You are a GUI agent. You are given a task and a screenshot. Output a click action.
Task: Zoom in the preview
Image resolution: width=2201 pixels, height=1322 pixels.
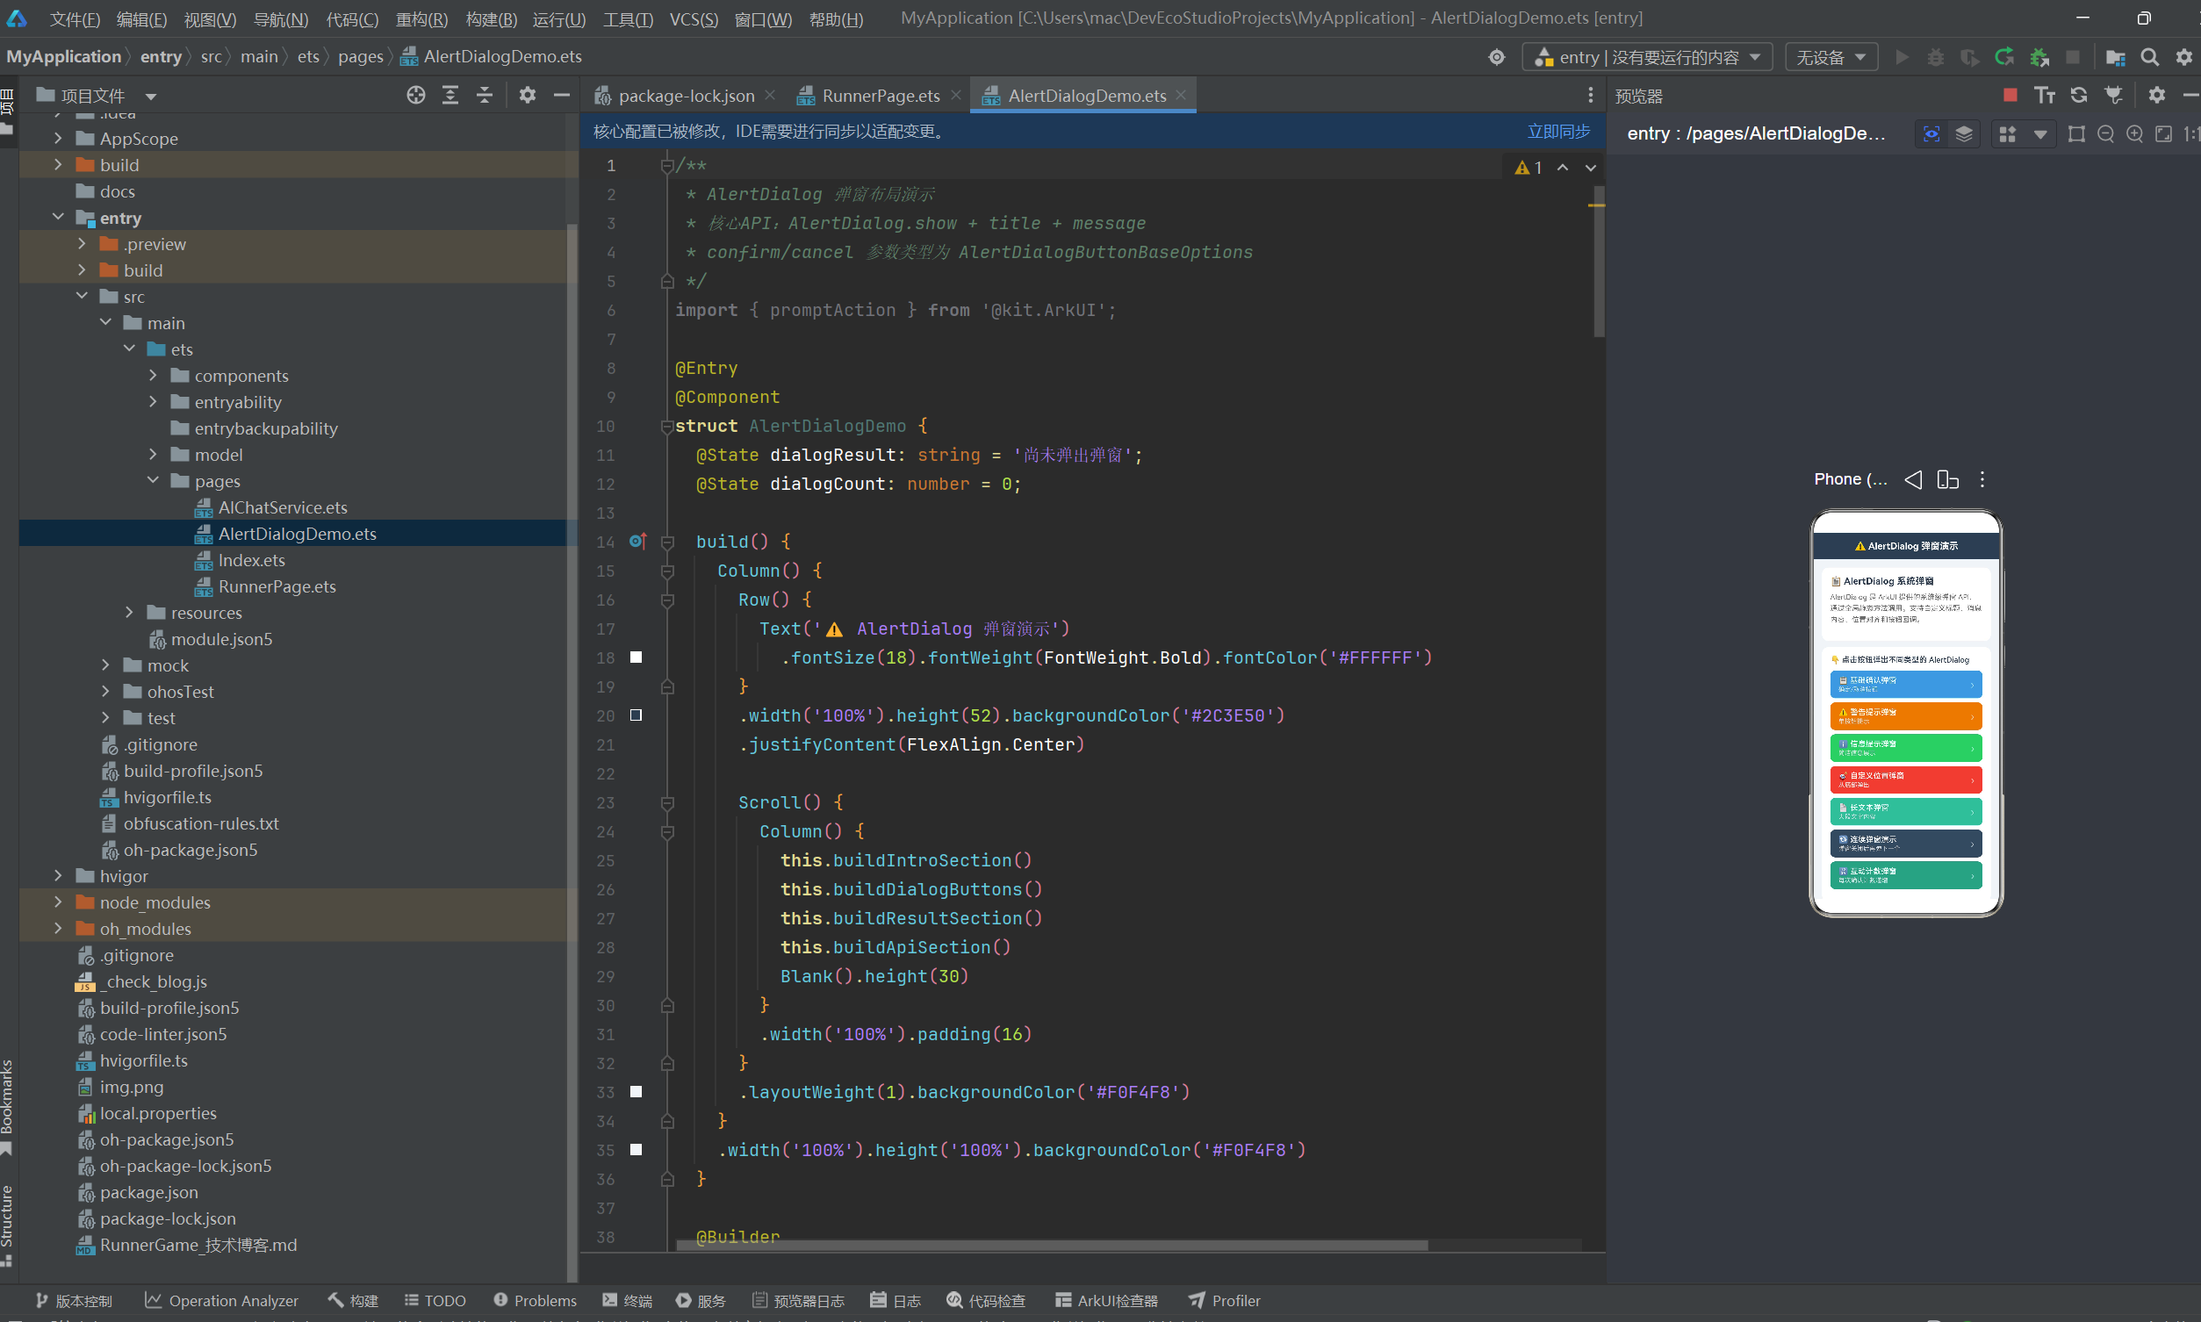click(2134, 133)
